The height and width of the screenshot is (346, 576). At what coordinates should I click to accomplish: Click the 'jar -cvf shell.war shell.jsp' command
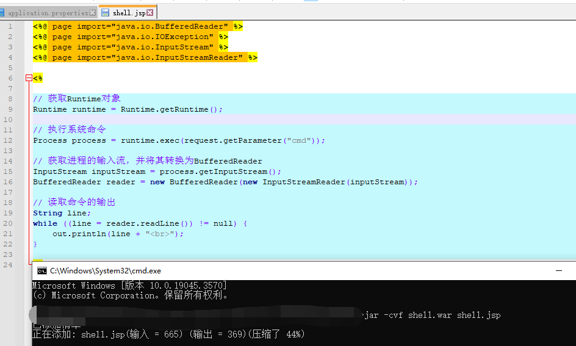(433, 315)
